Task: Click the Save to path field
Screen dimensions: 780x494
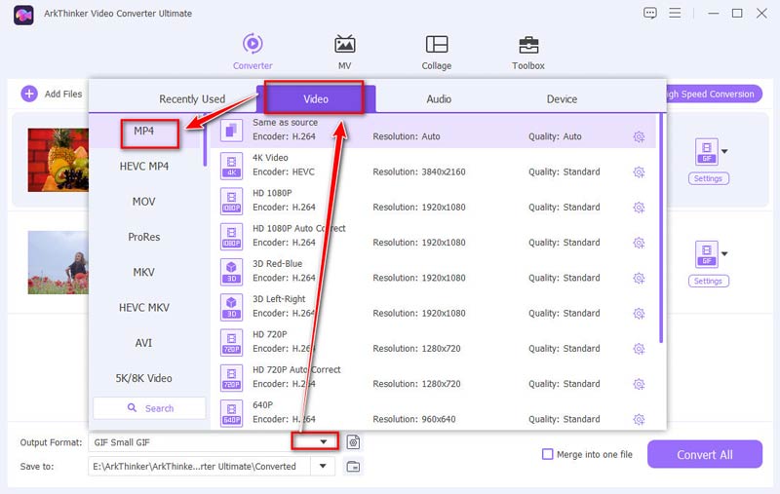Action: [x=202, y=466]
